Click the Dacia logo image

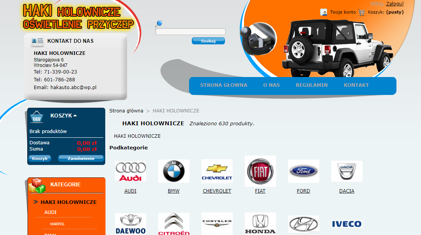[x=347, y=171]
